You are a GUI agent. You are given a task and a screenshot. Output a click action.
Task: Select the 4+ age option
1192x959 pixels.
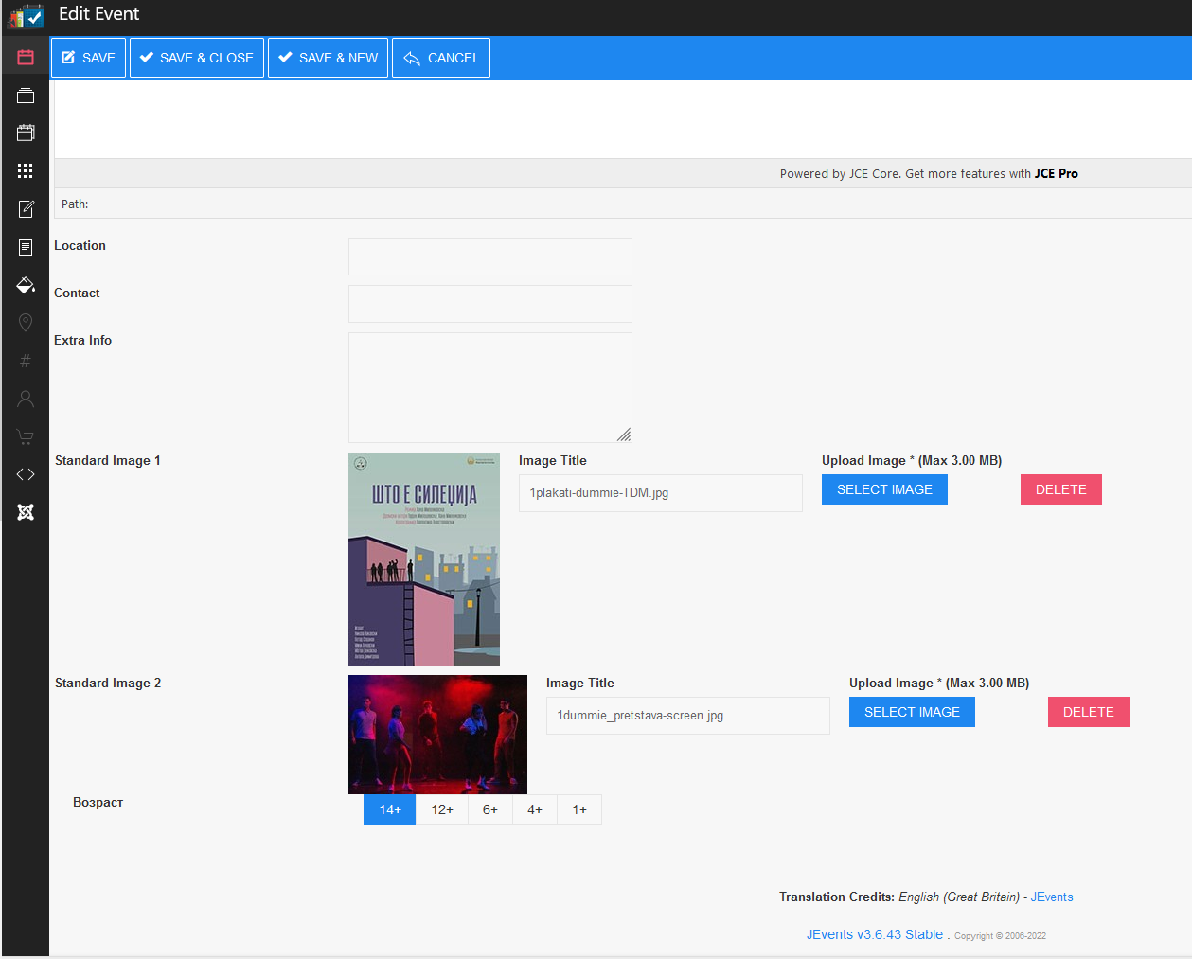pos(535,809)
